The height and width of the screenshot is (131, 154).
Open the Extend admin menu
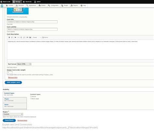coord(42,6)
